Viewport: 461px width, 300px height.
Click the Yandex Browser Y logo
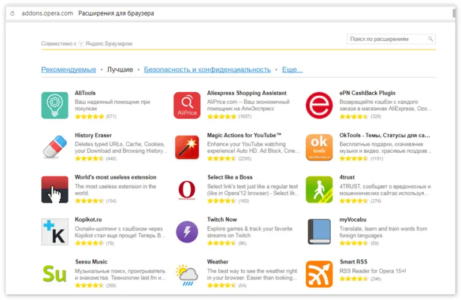[x=81, y=44]
